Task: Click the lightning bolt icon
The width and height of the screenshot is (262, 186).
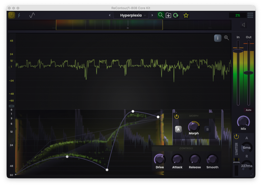Action: (19, 15)
